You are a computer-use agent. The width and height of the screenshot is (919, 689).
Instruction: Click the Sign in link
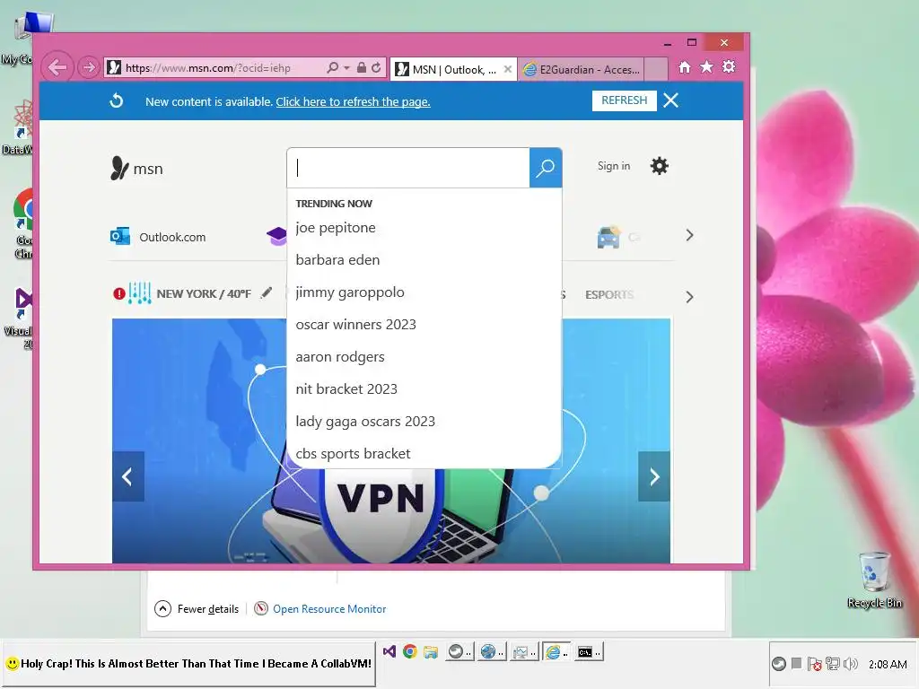tap(614, 166)
